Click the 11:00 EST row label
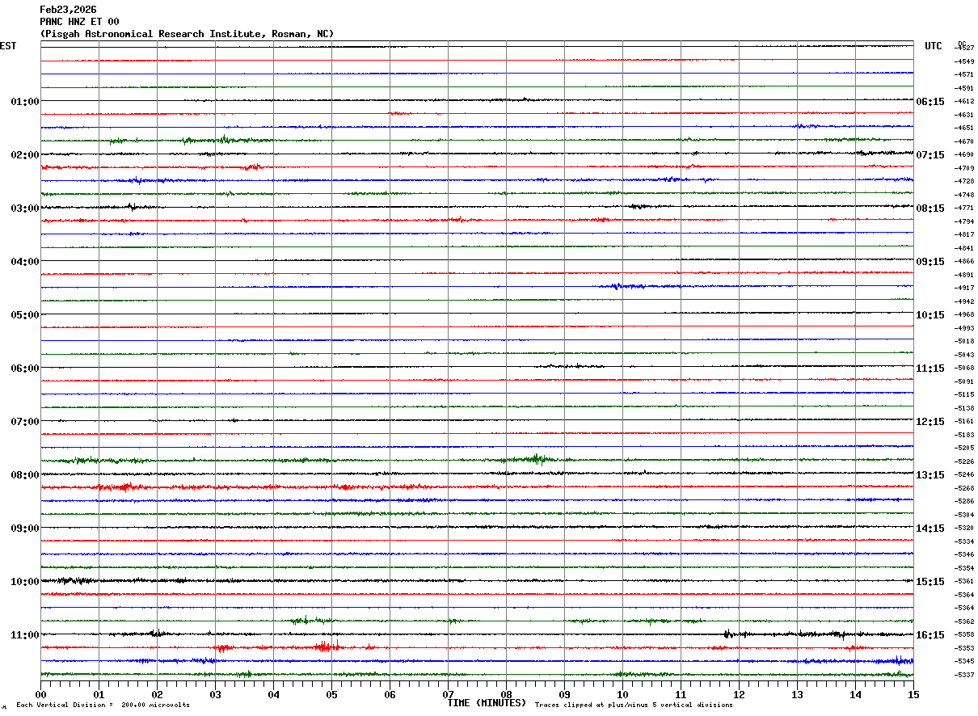The height and width of the screenshot is (716, 978). 24,635
